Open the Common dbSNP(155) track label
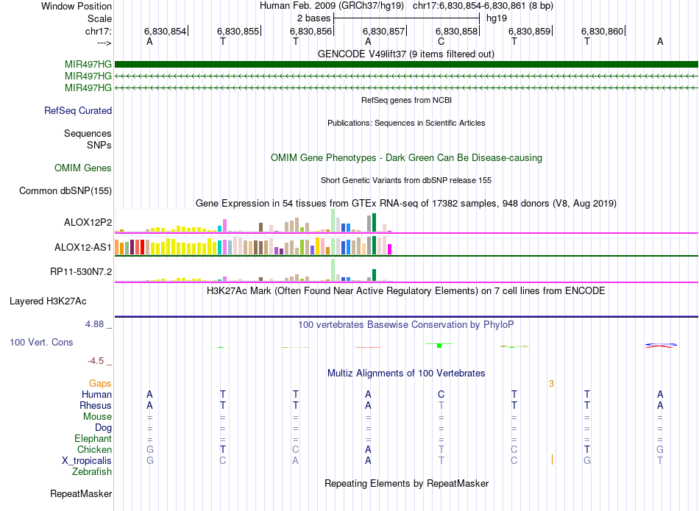The width and height of the screenshot is (699, 511). pyautogui.click(x=65, y=190)
